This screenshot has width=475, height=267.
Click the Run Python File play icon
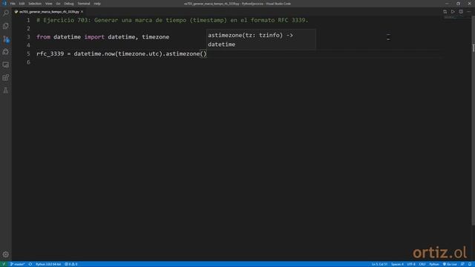453,12
